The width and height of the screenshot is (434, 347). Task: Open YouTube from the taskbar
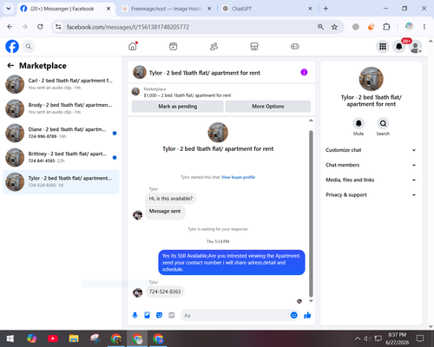point(53,338)
